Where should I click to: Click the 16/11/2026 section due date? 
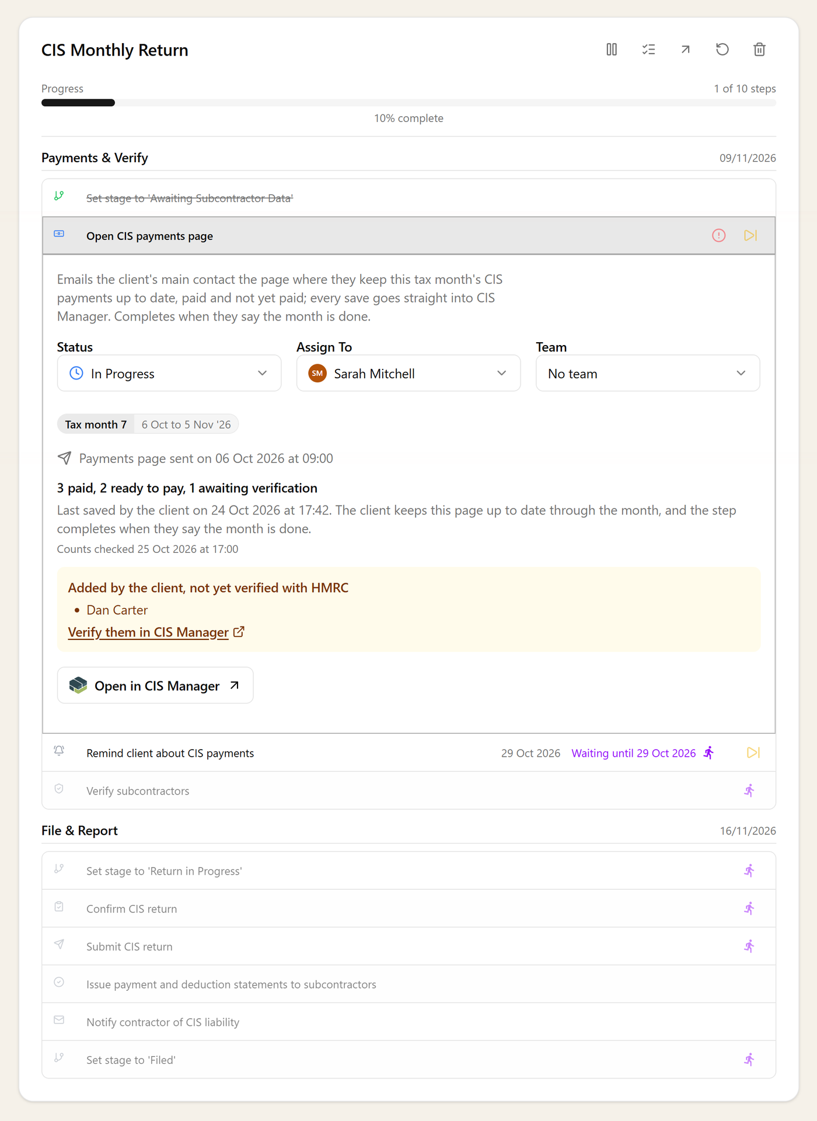point(748,831)
